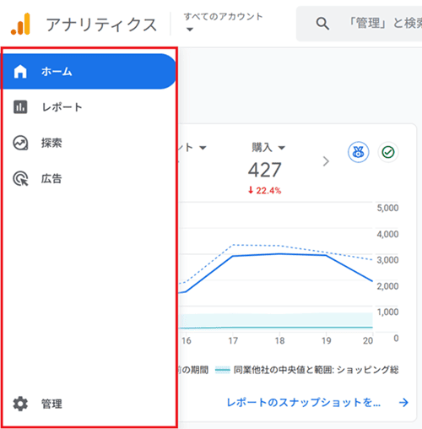
Task: Click the ホーム home icon in sidebar
Action: coord(20,71)
